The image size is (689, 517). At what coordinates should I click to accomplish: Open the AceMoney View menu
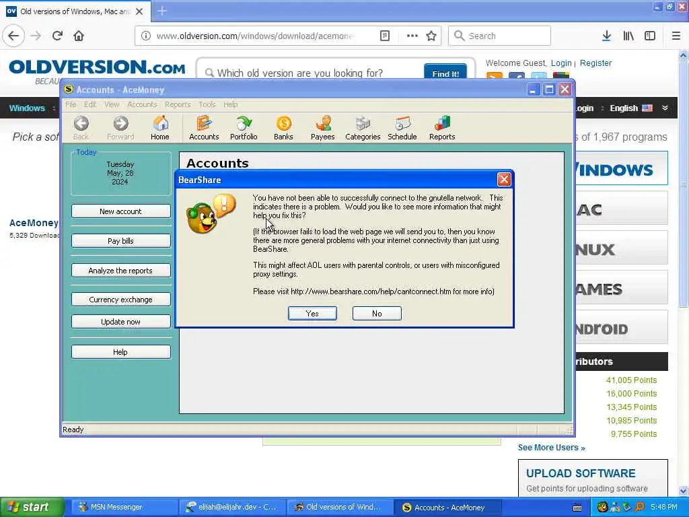[112, 104]
